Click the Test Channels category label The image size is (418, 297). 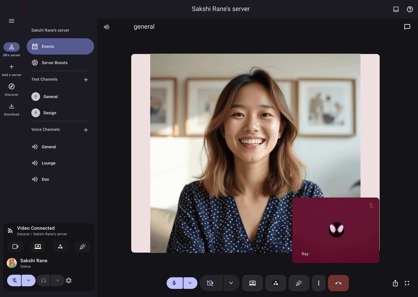pos(44,79)
